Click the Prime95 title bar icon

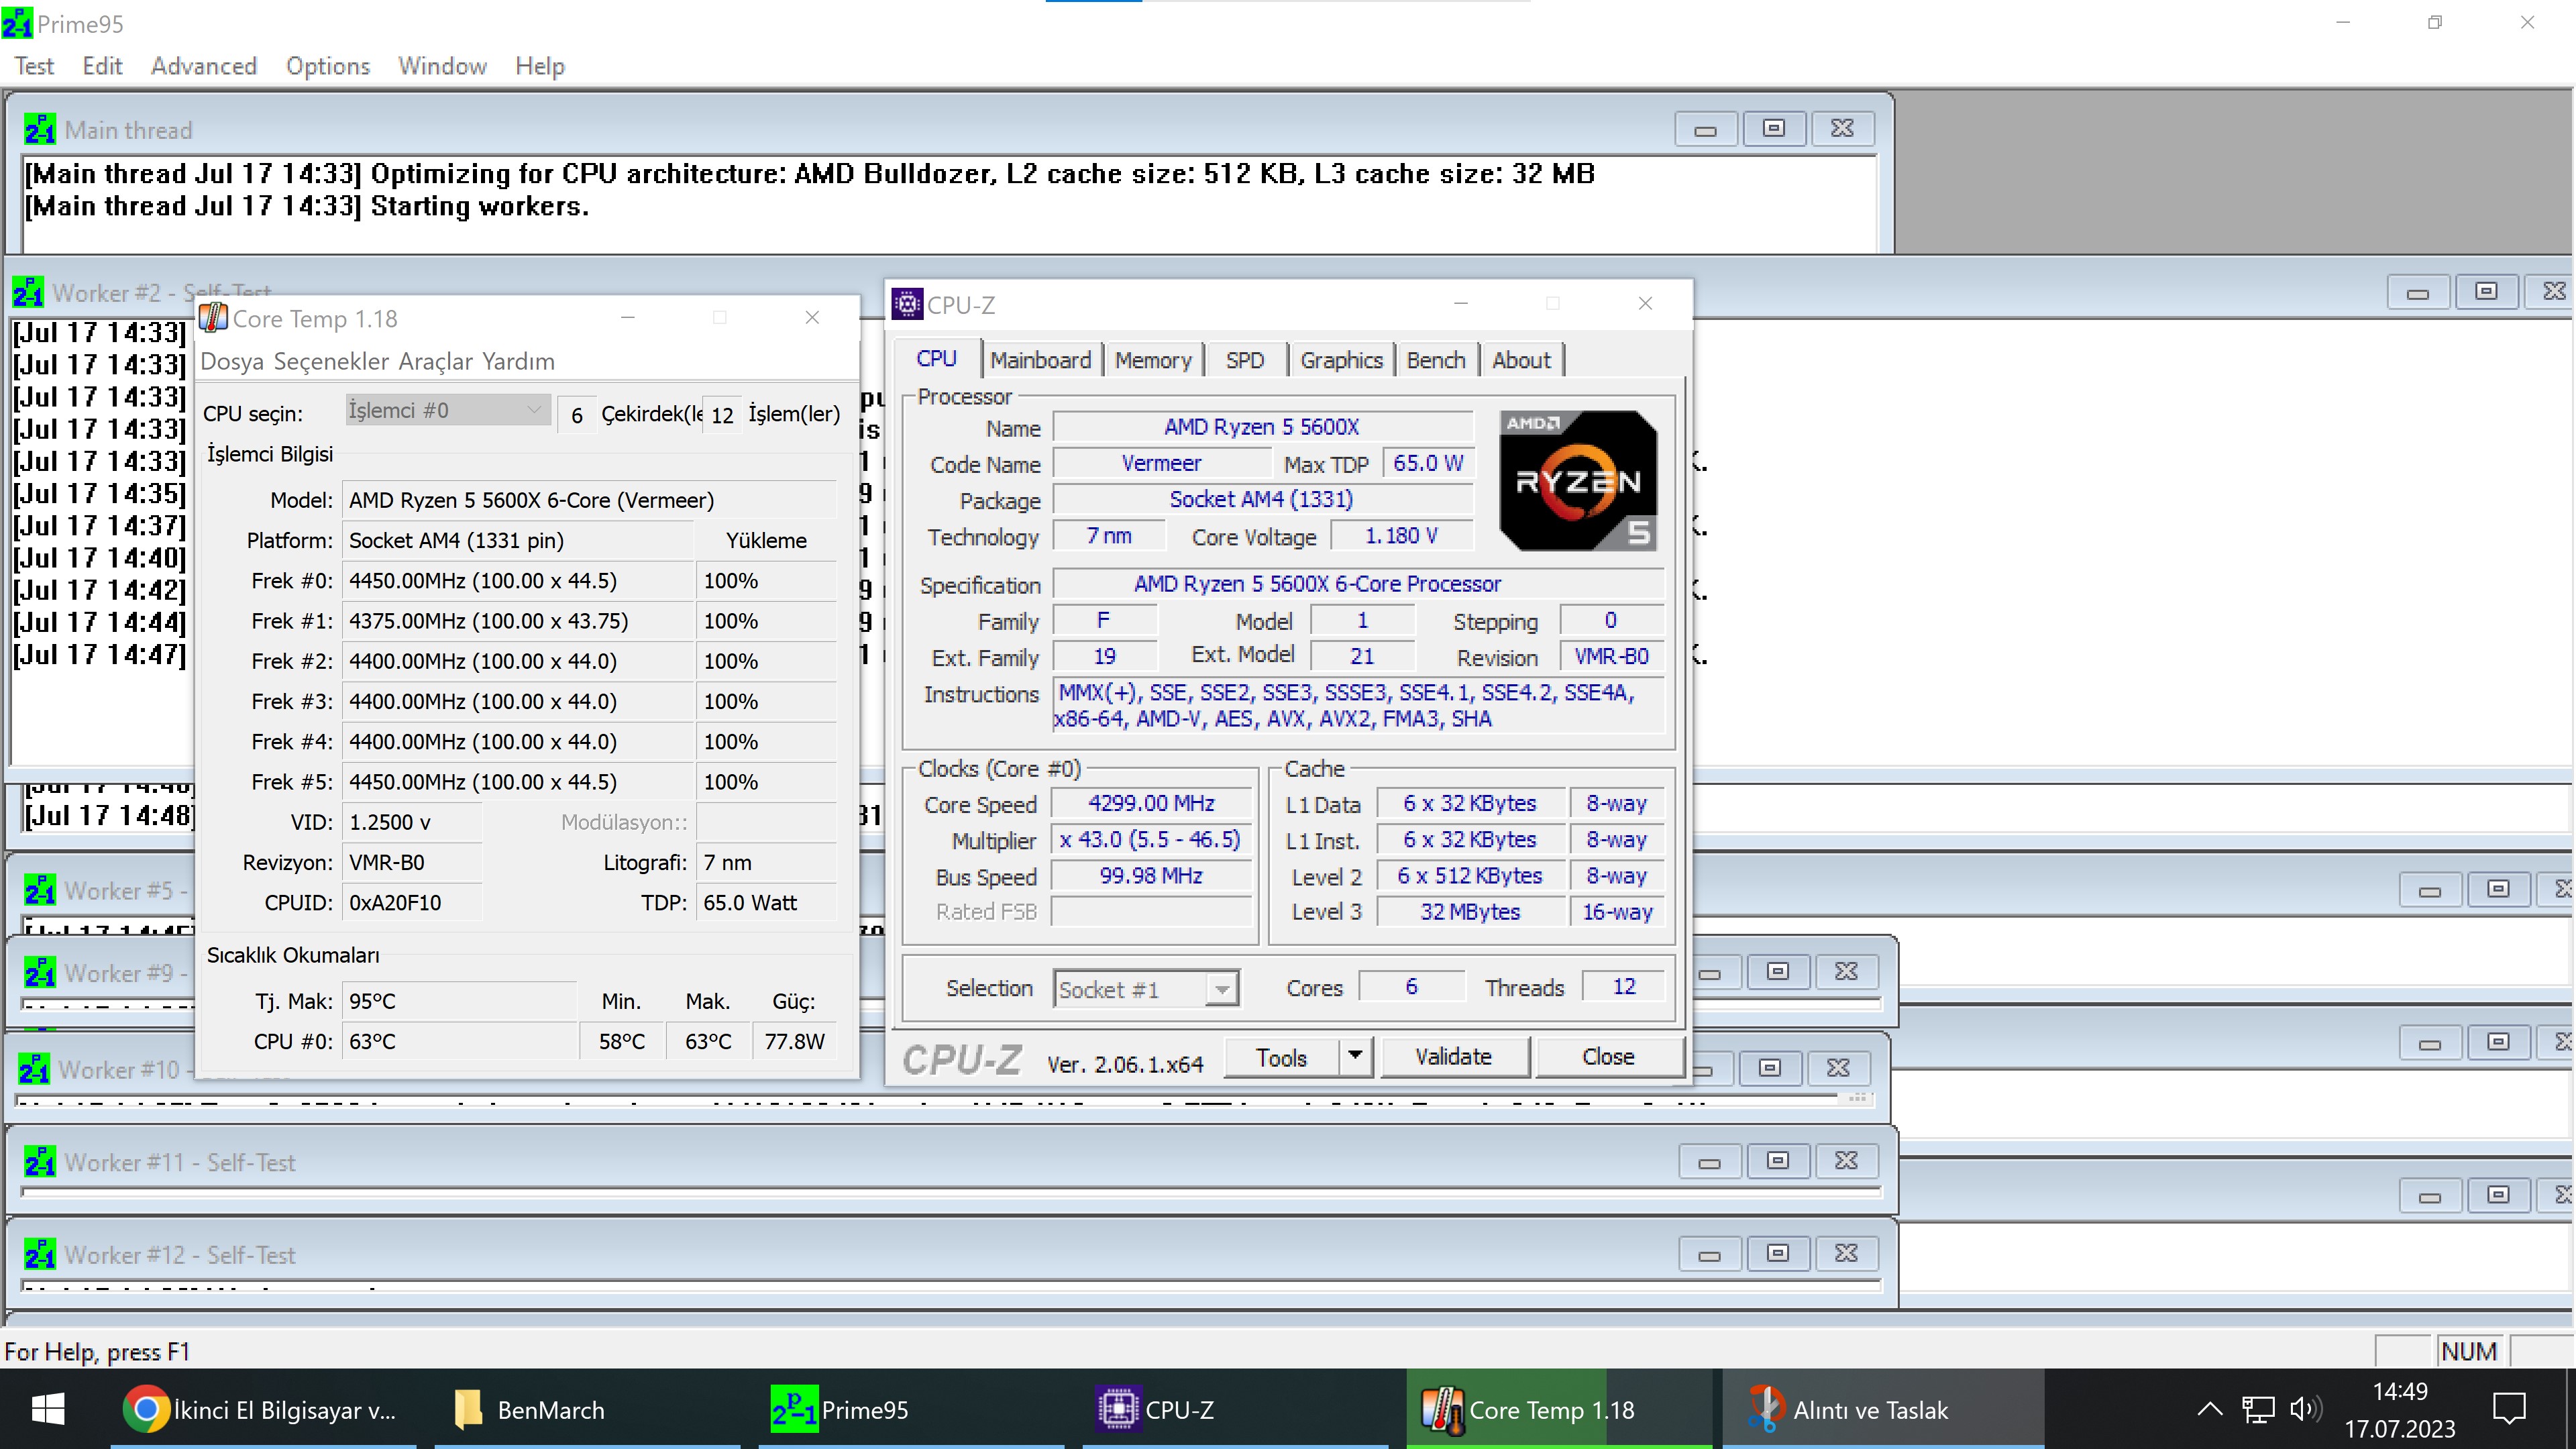[x=17, y=24]
